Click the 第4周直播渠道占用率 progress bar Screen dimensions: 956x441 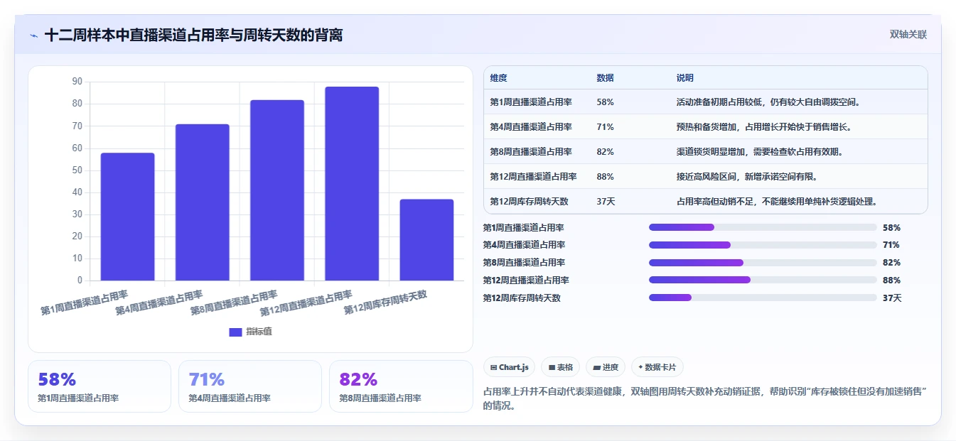pos(763,245)
